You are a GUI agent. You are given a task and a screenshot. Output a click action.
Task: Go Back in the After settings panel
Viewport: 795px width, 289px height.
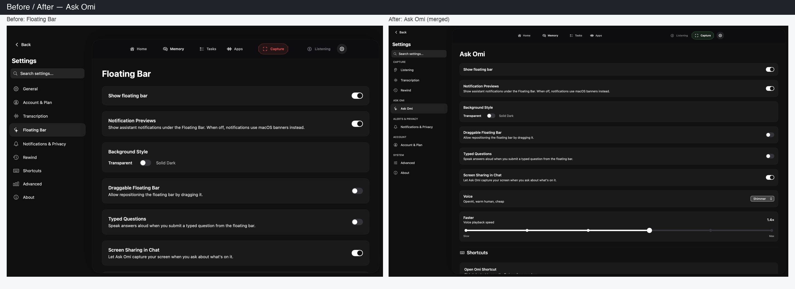point(401,32)
